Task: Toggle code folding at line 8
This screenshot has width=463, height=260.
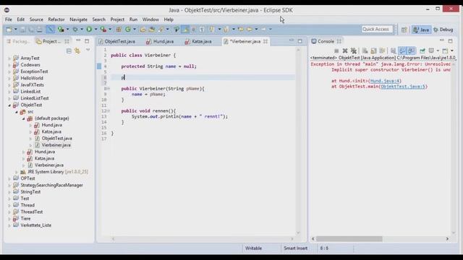Action: [x=109, y=88]
